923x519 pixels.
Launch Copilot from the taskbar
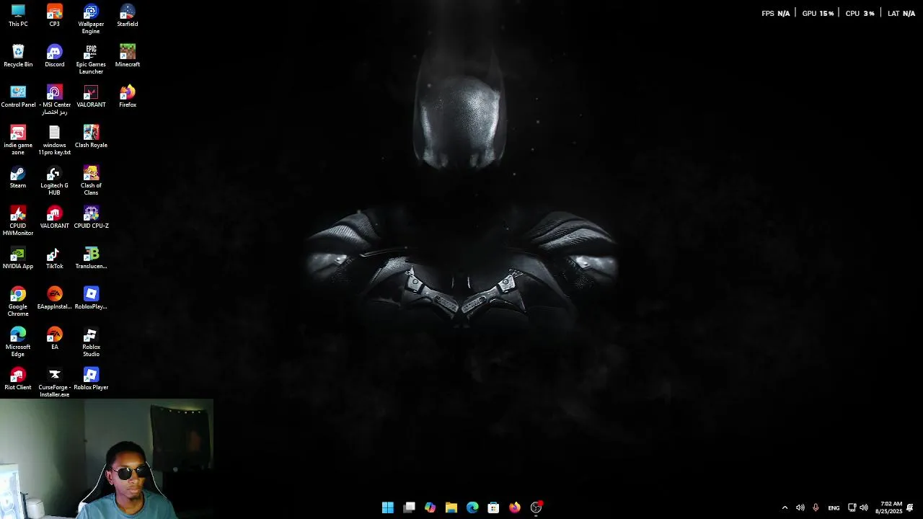[x=430, y=507]
